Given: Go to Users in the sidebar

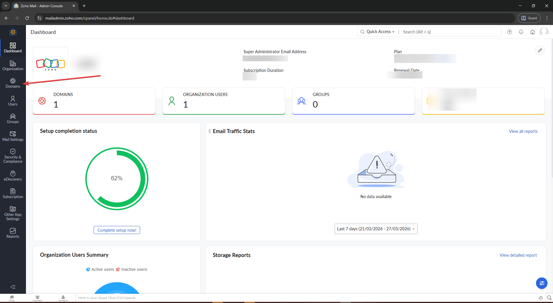Looking at the screenshot, I should (13, 101).
